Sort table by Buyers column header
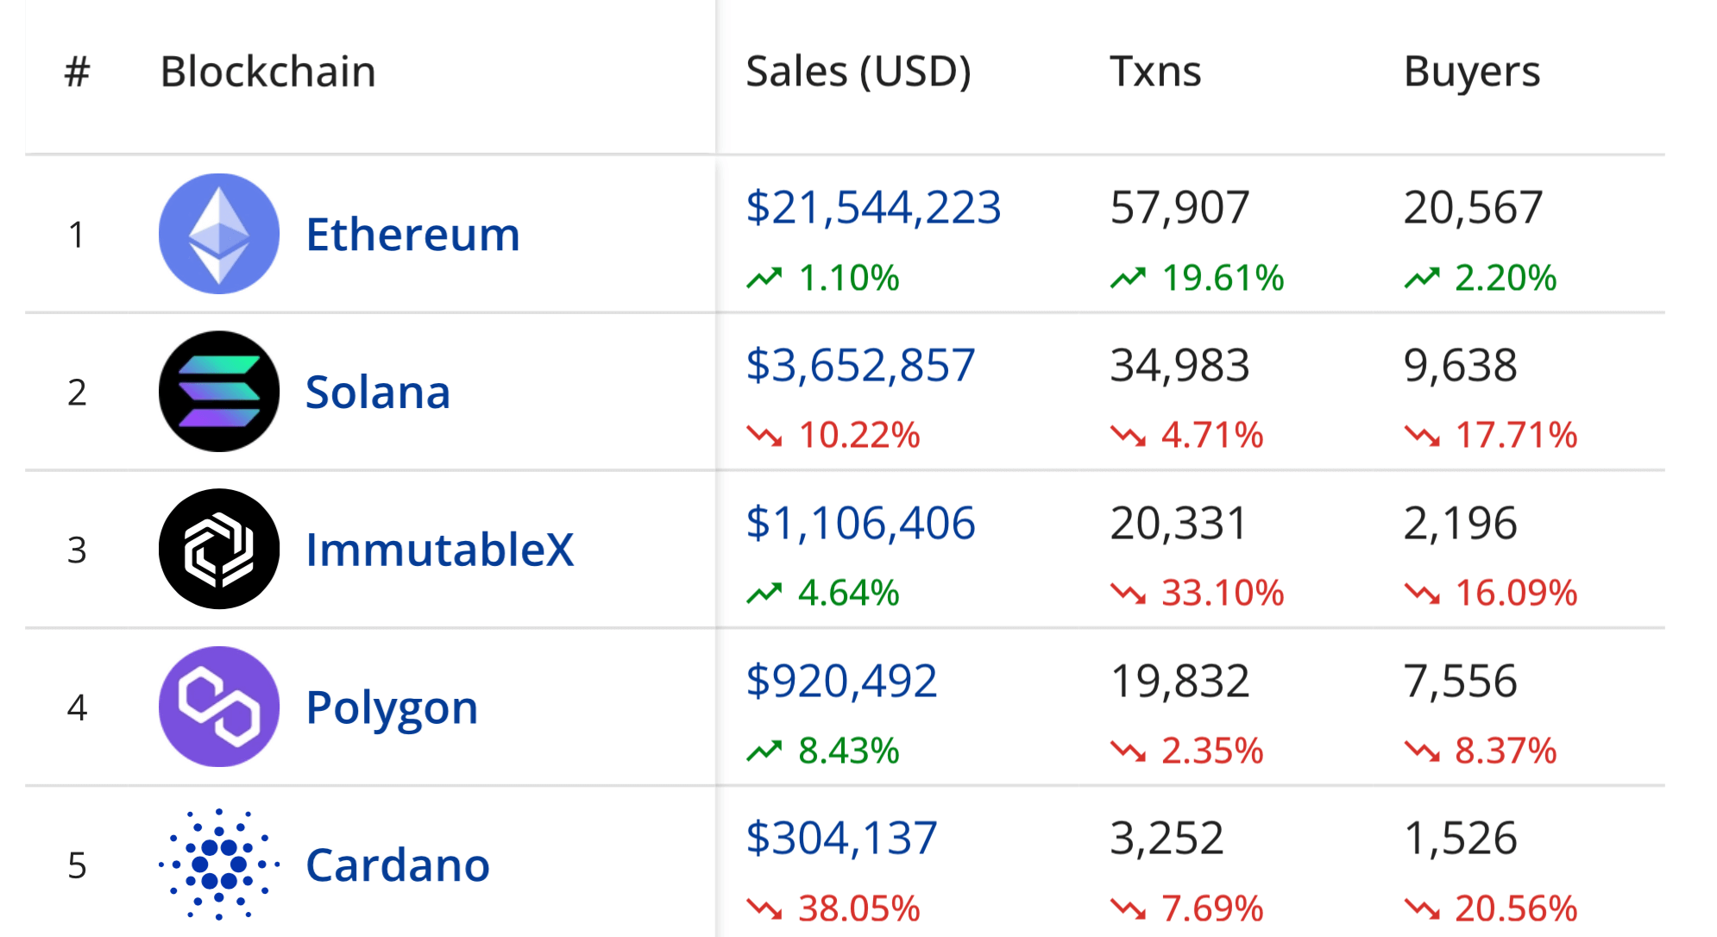Image resolution: width=1717 pixels, height=937 pixels. [x=1471, y=72]
